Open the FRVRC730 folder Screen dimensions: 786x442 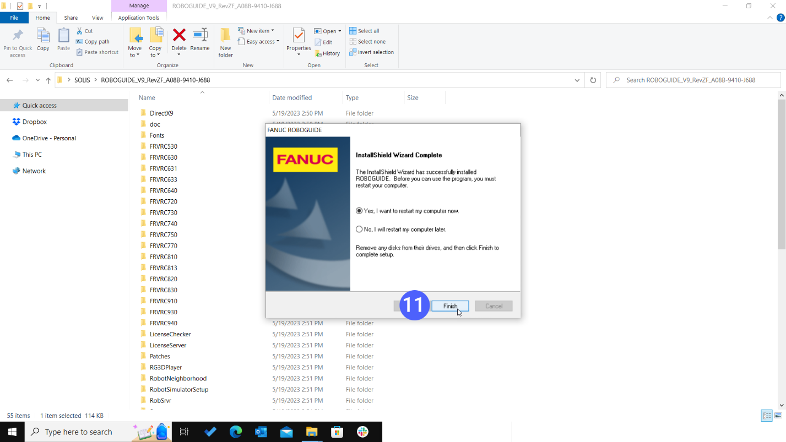pyautogui.click(x=163, y=212)
